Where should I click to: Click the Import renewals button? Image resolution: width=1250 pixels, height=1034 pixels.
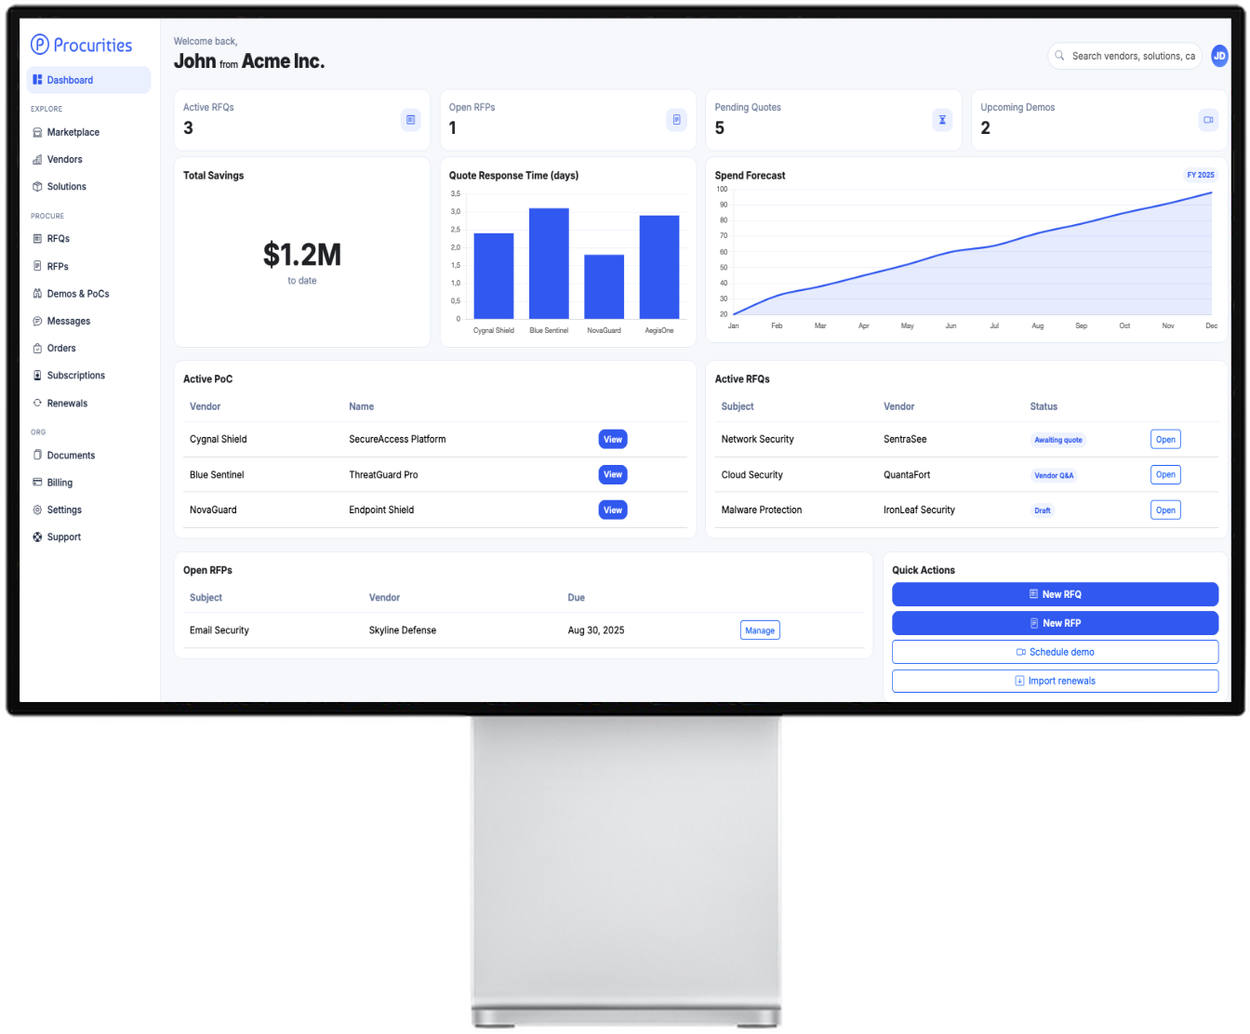(1055, 681)
